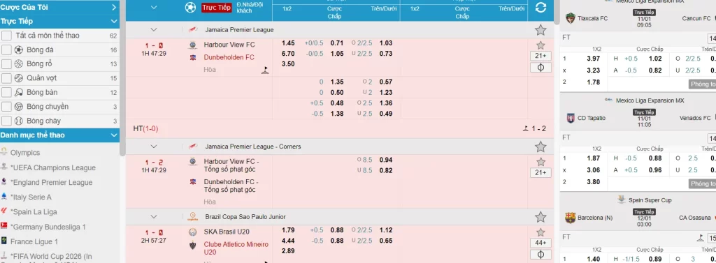Tick the Quần vợt checkbox
716x263 pixels.
click(6, 78)
